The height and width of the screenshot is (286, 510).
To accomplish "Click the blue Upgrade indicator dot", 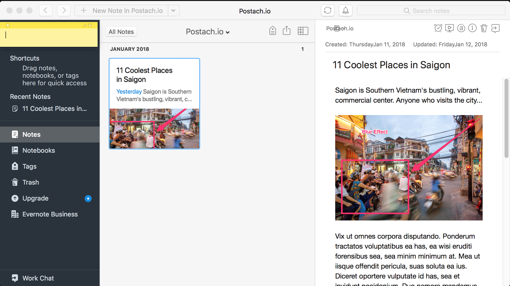I will (88, 199).
